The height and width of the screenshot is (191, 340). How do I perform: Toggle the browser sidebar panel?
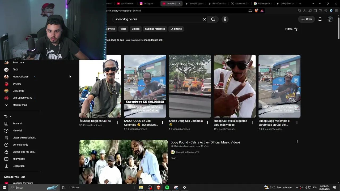[x=315, y=11]
